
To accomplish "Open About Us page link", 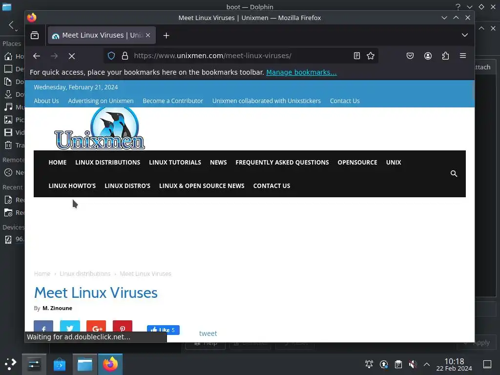I will [46, 101].
